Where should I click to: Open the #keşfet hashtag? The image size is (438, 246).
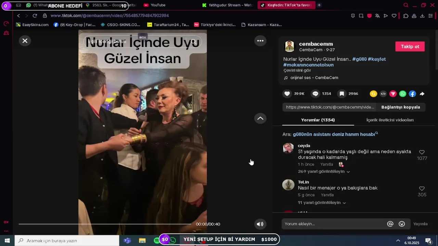coord(377,59)
